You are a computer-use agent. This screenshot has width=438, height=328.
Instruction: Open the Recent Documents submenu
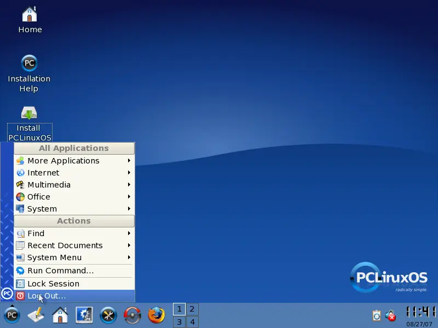point(74,245)
